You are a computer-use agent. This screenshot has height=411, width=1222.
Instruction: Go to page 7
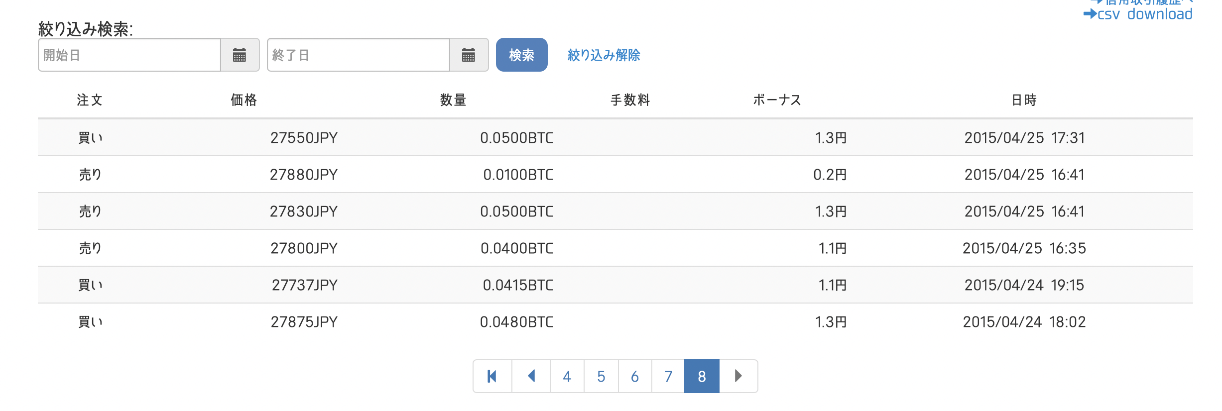[x=668, y=376]
